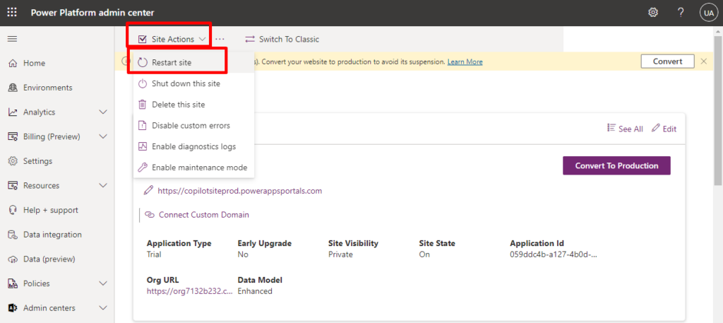Click the See All link text

point(631,129)
